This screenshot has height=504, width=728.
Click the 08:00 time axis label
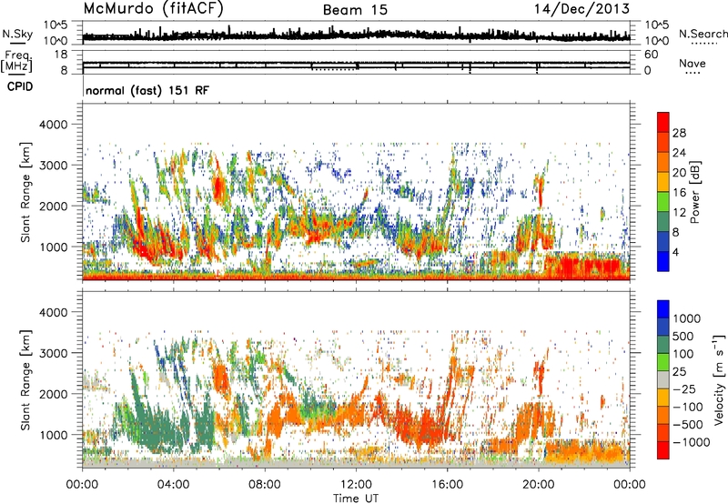(x=265, y=485)
